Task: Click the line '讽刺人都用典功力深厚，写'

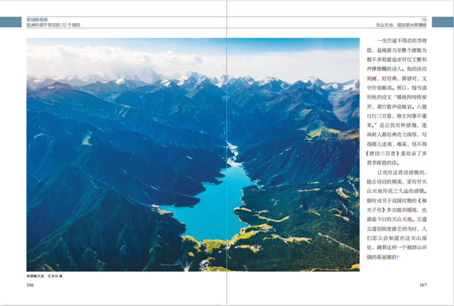Action: tap(397, 135)
